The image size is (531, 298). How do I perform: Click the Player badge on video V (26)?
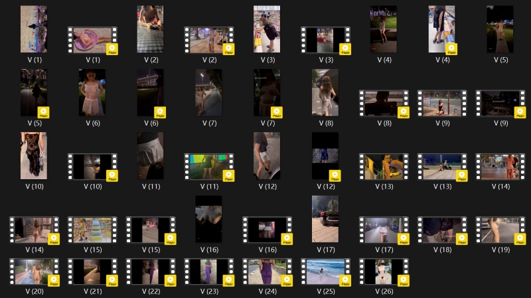(403, 281)
